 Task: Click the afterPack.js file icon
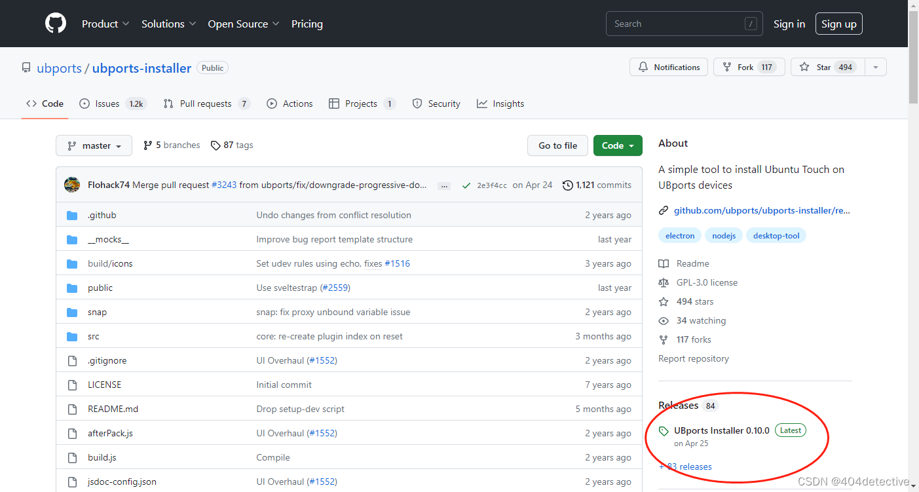tap(72, 433)
